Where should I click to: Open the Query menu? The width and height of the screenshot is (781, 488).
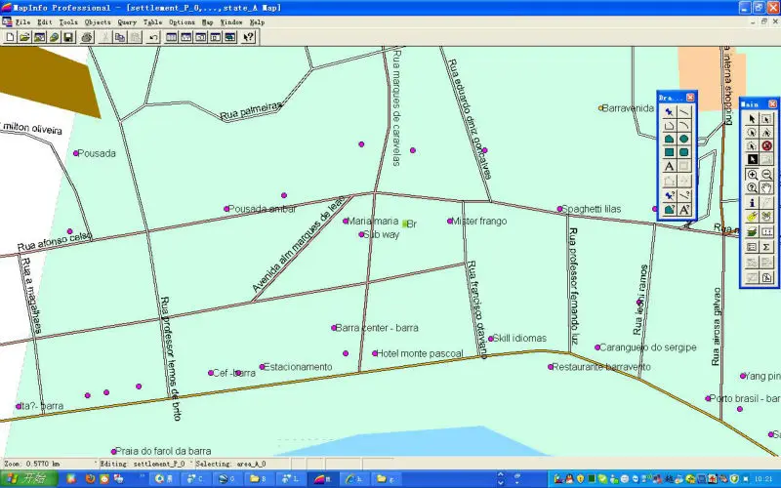(127, 20)
